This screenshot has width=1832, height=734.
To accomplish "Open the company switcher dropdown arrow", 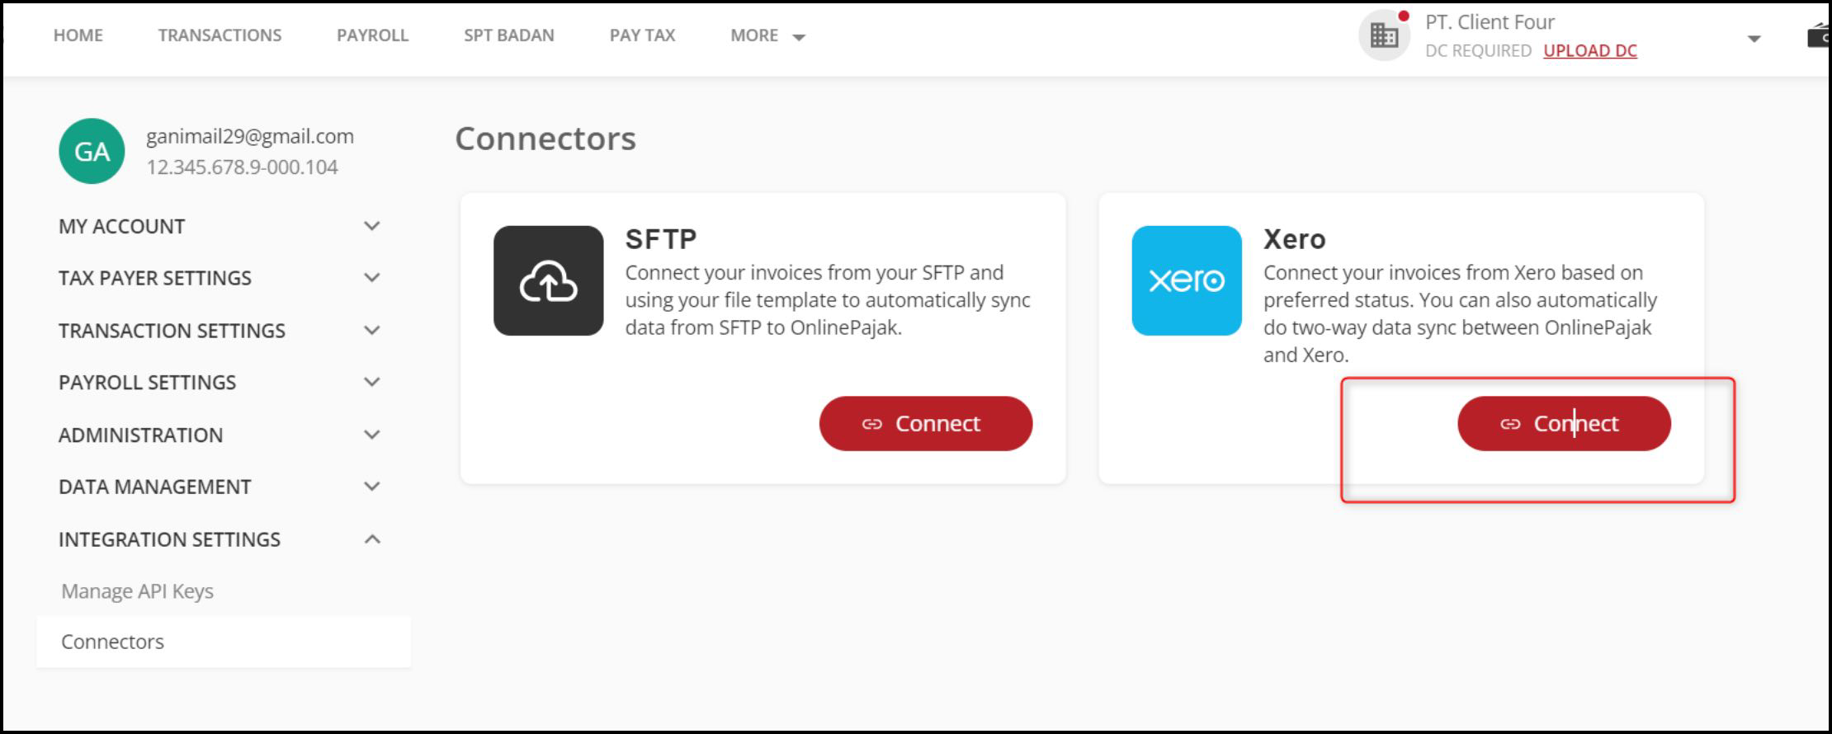I will 1754,39.
